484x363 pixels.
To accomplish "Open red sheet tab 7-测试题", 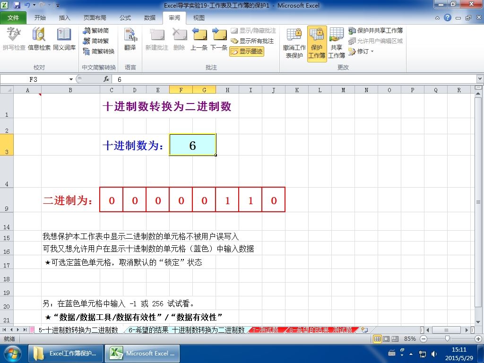I will click(x=265, y=330).
